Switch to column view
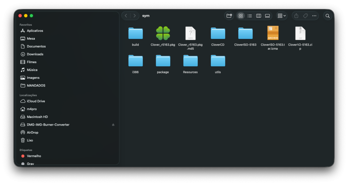 click(x=259, y=16)
